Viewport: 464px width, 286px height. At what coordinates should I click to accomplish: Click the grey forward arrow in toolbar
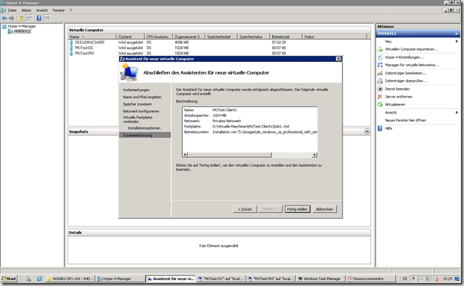point(11,18)
